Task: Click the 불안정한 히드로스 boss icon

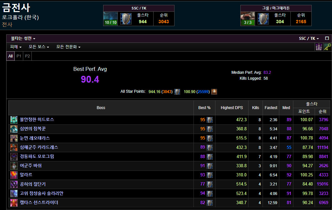Action: tap(14, 120)
